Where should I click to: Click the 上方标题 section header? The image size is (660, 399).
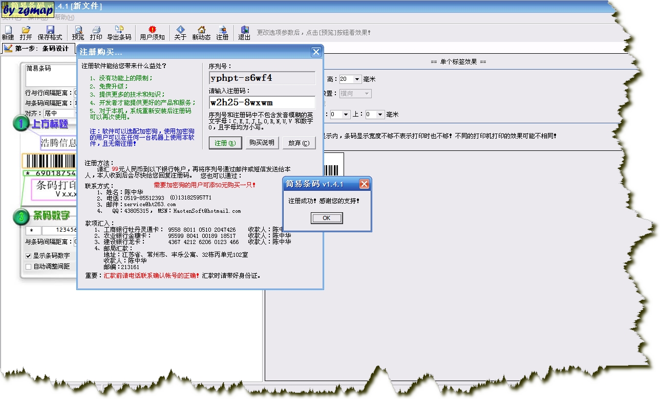point(49,124)
